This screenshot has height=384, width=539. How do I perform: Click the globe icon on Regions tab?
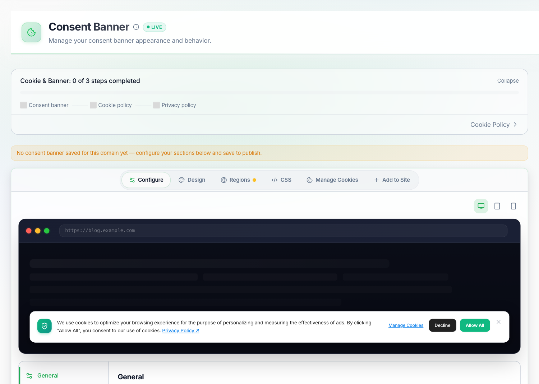(x=224, y=180)
